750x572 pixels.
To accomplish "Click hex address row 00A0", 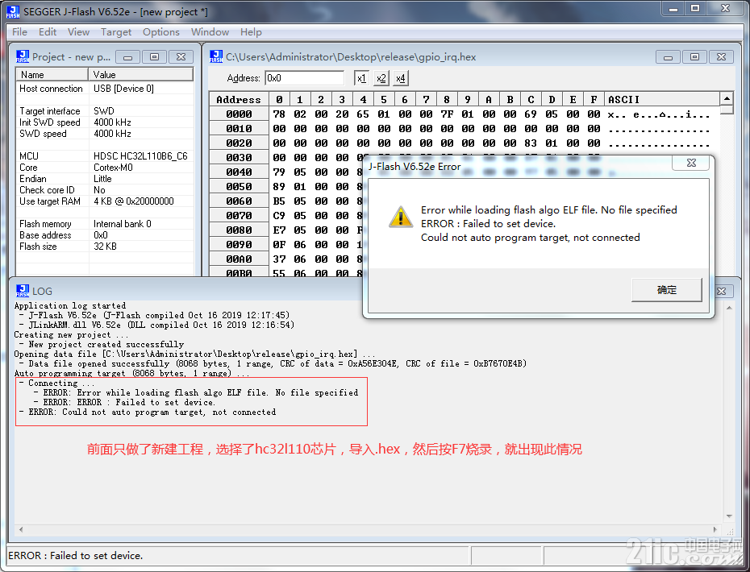I will tap(239, 259).
